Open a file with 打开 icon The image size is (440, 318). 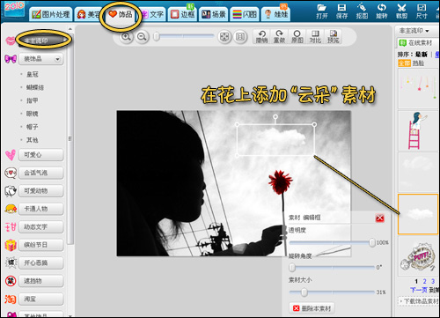click(322, 11)
